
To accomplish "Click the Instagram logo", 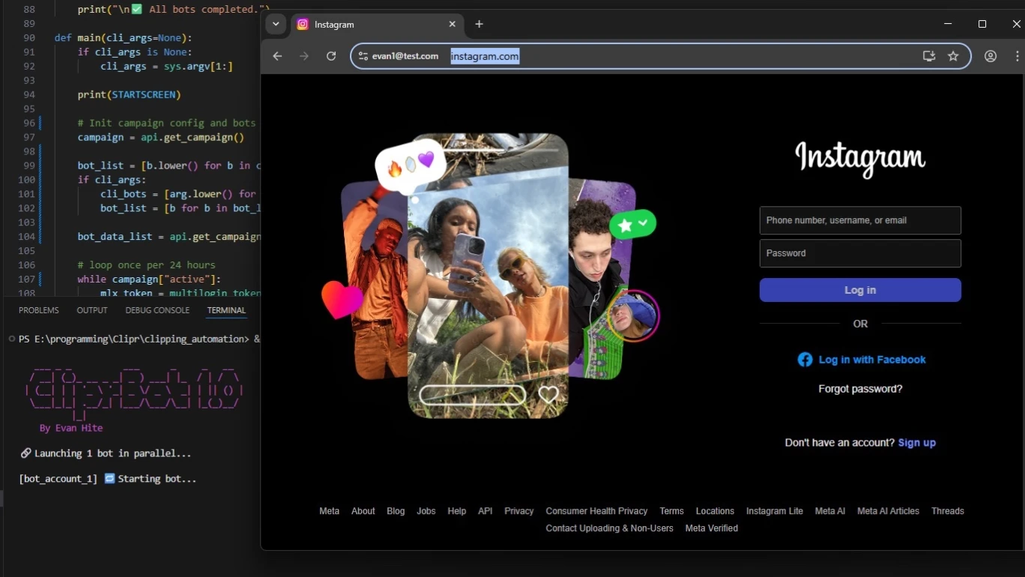I will 860,159.
